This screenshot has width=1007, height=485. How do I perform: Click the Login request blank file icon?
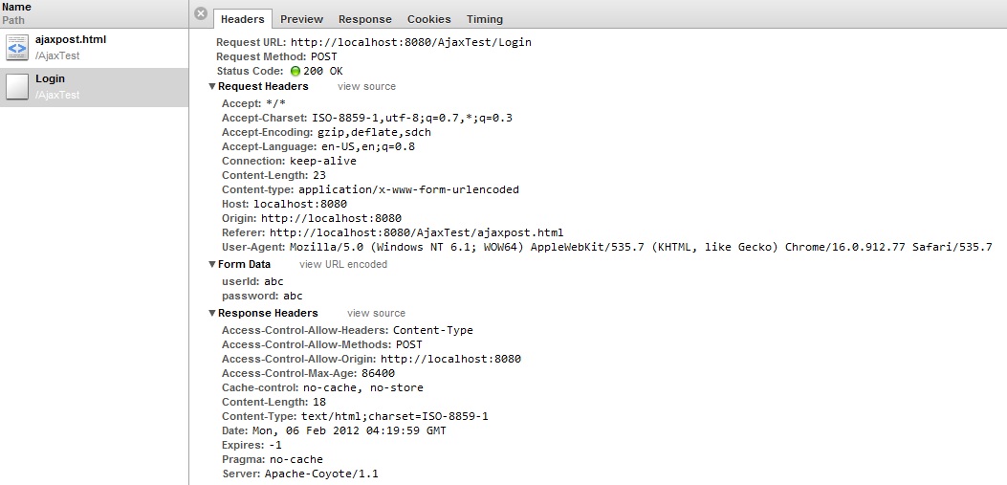pyautogui.click(x=17, y=87)
